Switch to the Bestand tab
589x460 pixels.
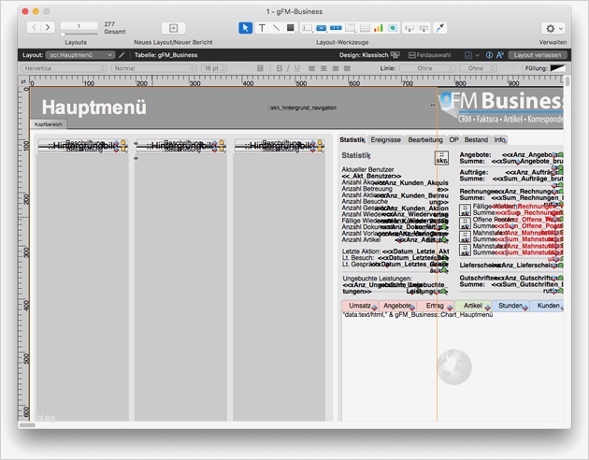476,139
